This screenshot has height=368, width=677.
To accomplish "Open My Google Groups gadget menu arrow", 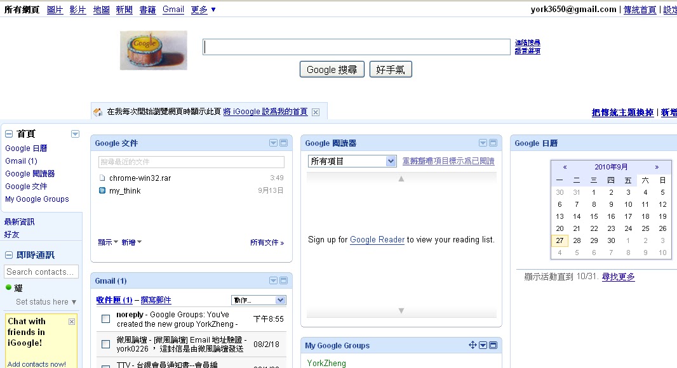I will click(x=483, y=345).
